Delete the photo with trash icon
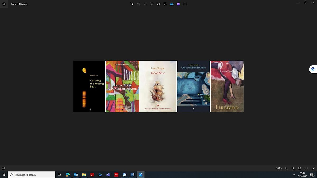317x178 pixels. [145, 4]
